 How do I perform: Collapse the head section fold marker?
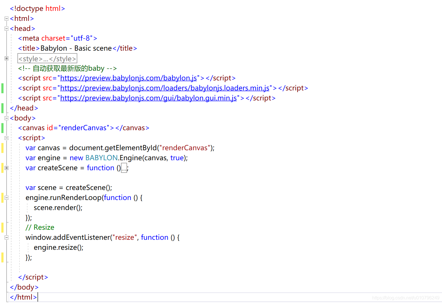pyautogui.click(x=7, y=29)
